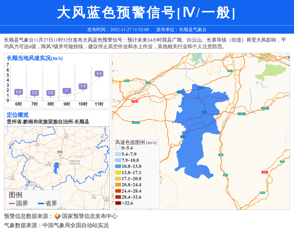
Task: Click the 1 data label at 9时
Action: pyautogui.click(x=67, y=91)
